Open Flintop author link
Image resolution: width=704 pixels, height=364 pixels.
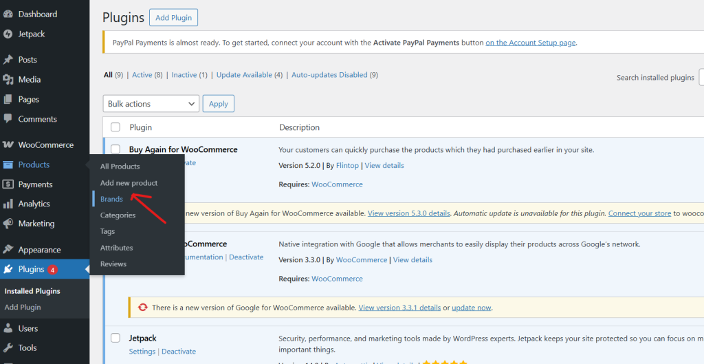coord(347,165)
